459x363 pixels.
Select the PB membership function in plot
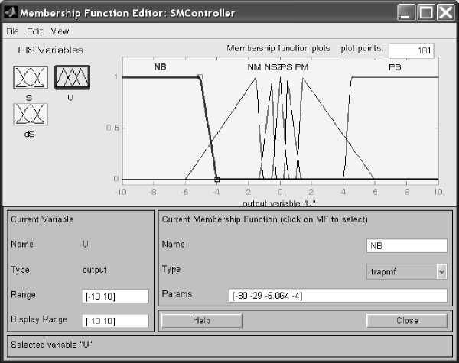395,67
